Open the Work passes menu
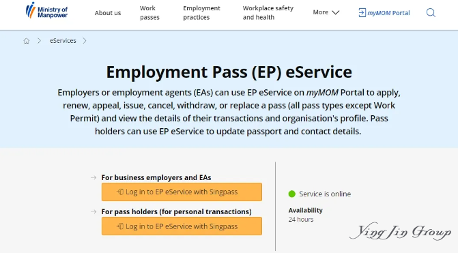The width and height of the screenshot is (458, 253). [149, 12]
